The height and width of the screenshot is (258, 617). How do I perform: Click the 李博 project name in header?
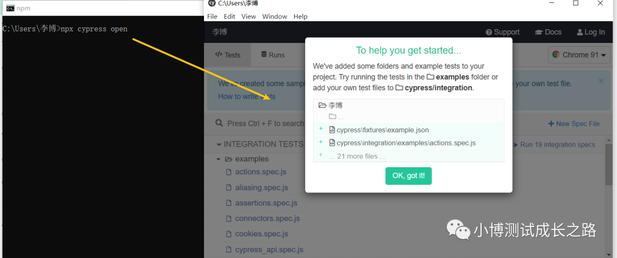219,32
